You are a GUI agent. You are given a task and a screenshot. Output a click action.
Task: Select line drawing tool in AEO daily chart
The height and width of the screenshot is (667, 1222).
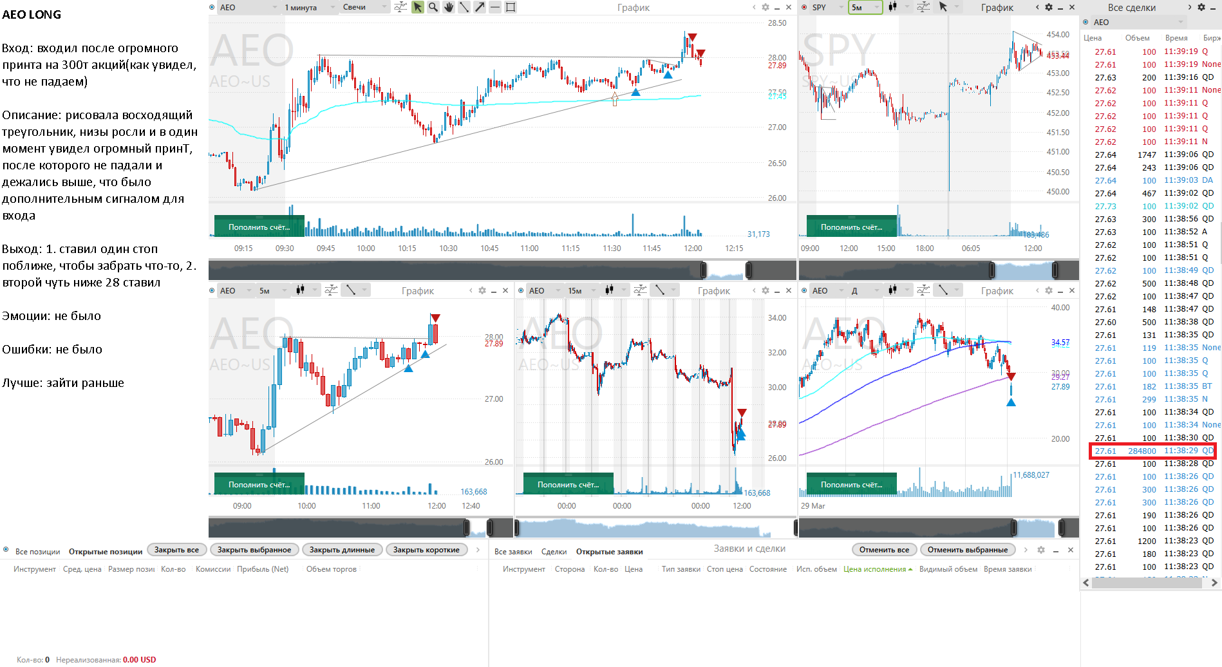[943, 290]
